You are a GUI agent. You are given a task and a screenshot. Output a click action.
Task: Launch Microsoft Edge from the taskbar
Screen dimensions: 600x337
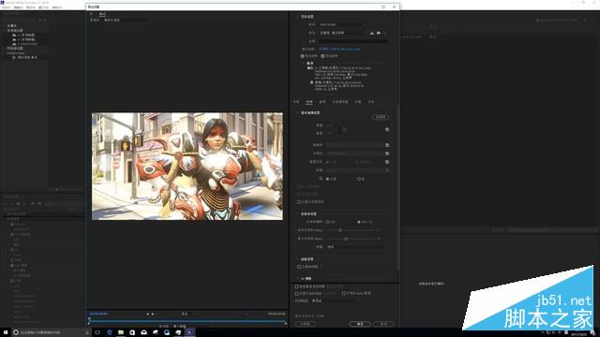coord(110,332)
